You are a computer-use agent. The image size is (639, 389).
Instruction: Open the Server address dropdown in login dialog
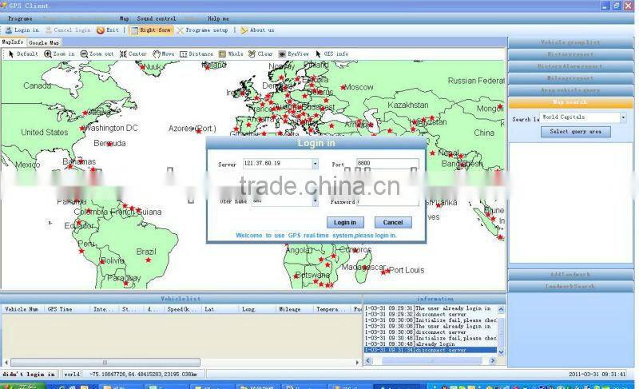(315, 164)
